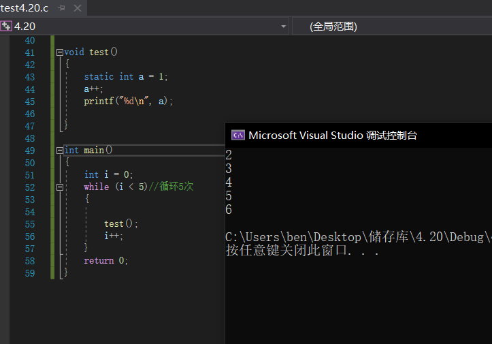The image size is (492, 344).
Task: Click line number 43
Action: pos(30,77)
